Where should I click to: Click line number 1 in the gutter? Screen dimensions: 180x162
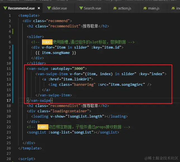(x=10, y=15)
